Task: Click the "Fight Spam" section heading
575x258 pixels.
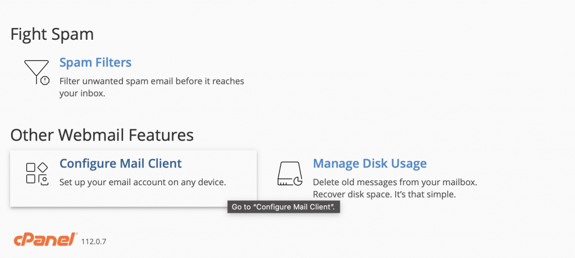Action: coord(52,34)
